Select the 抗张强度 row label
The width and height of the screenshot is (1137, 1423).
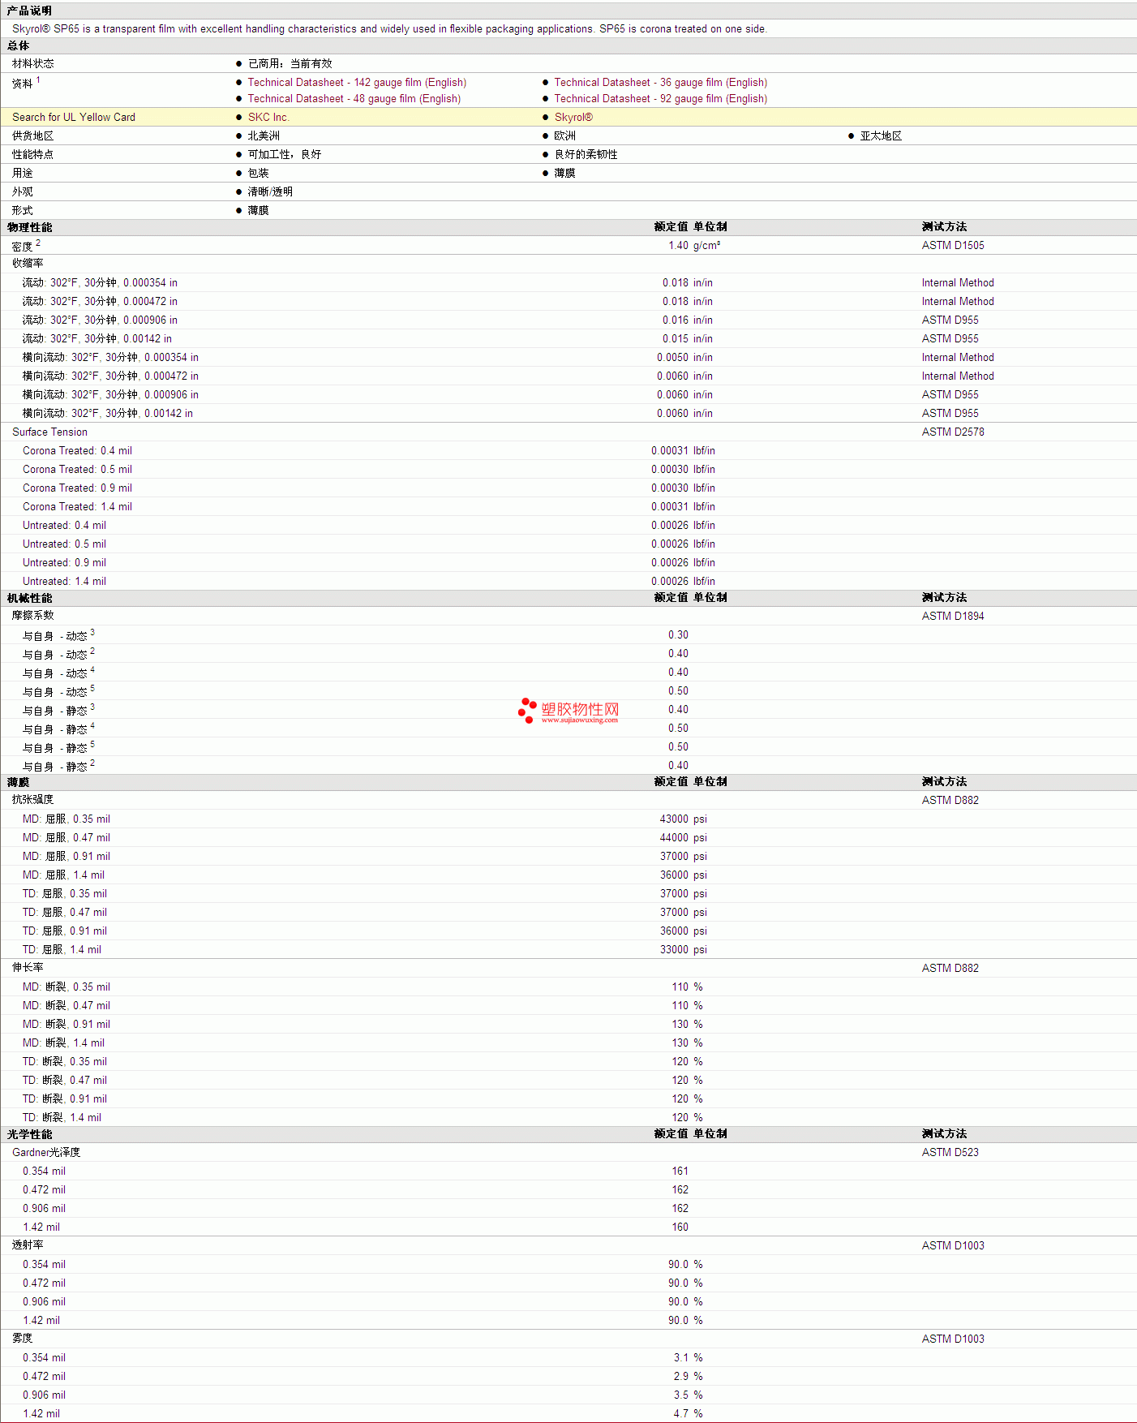[x=33, y=799]
